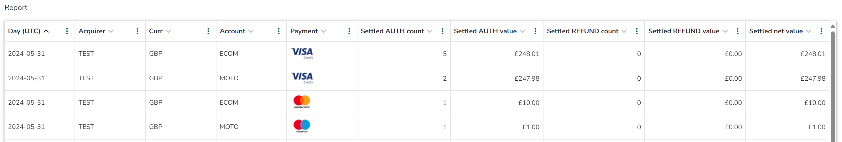Open Curr column three-dot menu

pyautogui.click(x=208, y=31)
